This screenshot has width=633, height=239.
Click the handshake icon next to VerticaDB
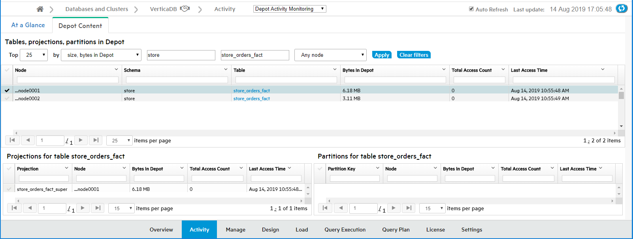click(x=185, y=9)
